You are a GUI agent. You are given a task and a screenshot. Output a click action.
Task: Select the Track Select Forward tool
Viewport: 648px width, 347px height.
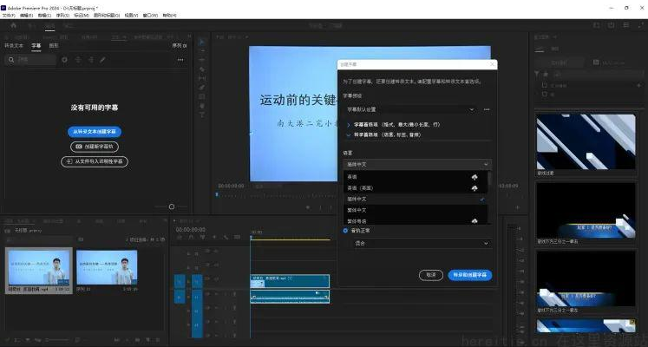(202, 51)
